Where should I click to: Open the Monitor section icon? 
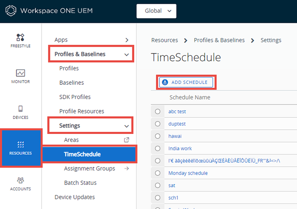click(20, 73)
